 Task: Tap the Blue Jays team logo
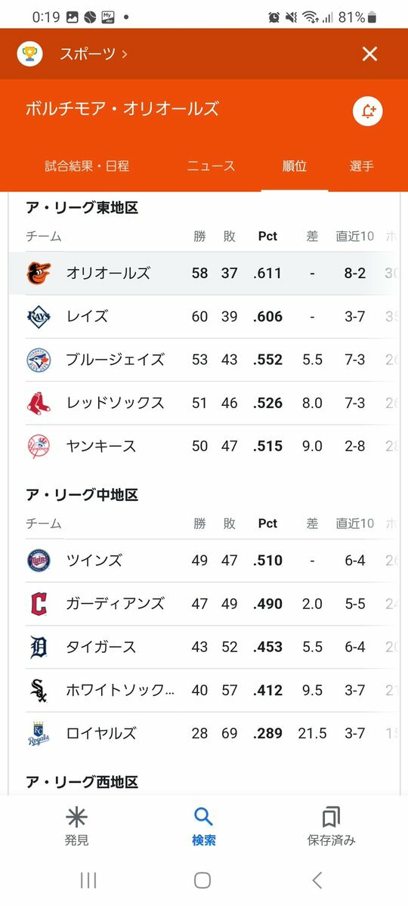pos(39,360)
